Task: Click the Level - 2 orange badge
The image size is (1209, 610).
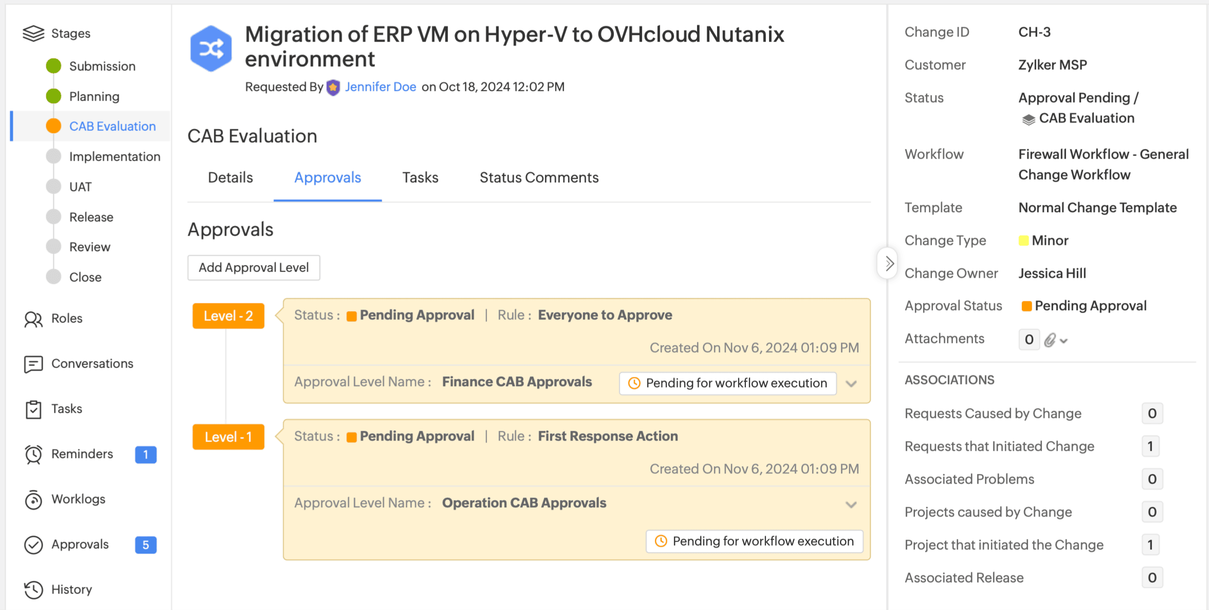Action: 228,316
